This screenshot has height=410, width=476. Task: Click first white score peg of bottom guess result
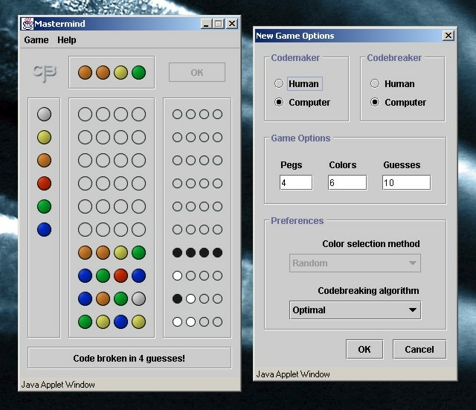tap(177, 322)
